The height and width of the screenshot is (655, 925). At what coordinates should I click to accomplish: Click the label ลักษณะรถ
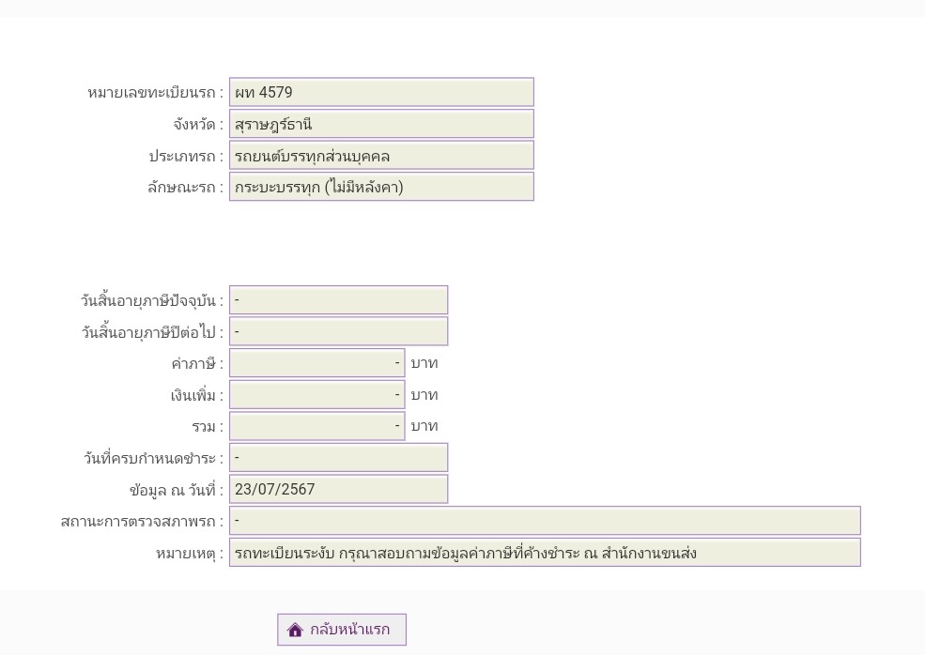(185, 188)
